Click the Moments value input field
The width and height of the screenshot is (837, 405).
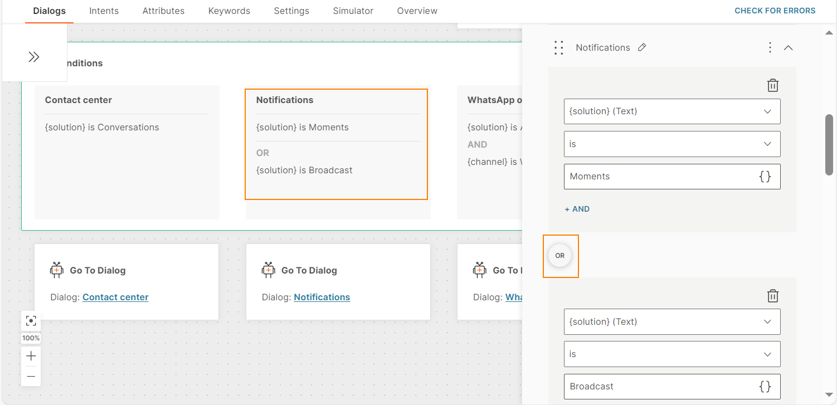[672, 176]
